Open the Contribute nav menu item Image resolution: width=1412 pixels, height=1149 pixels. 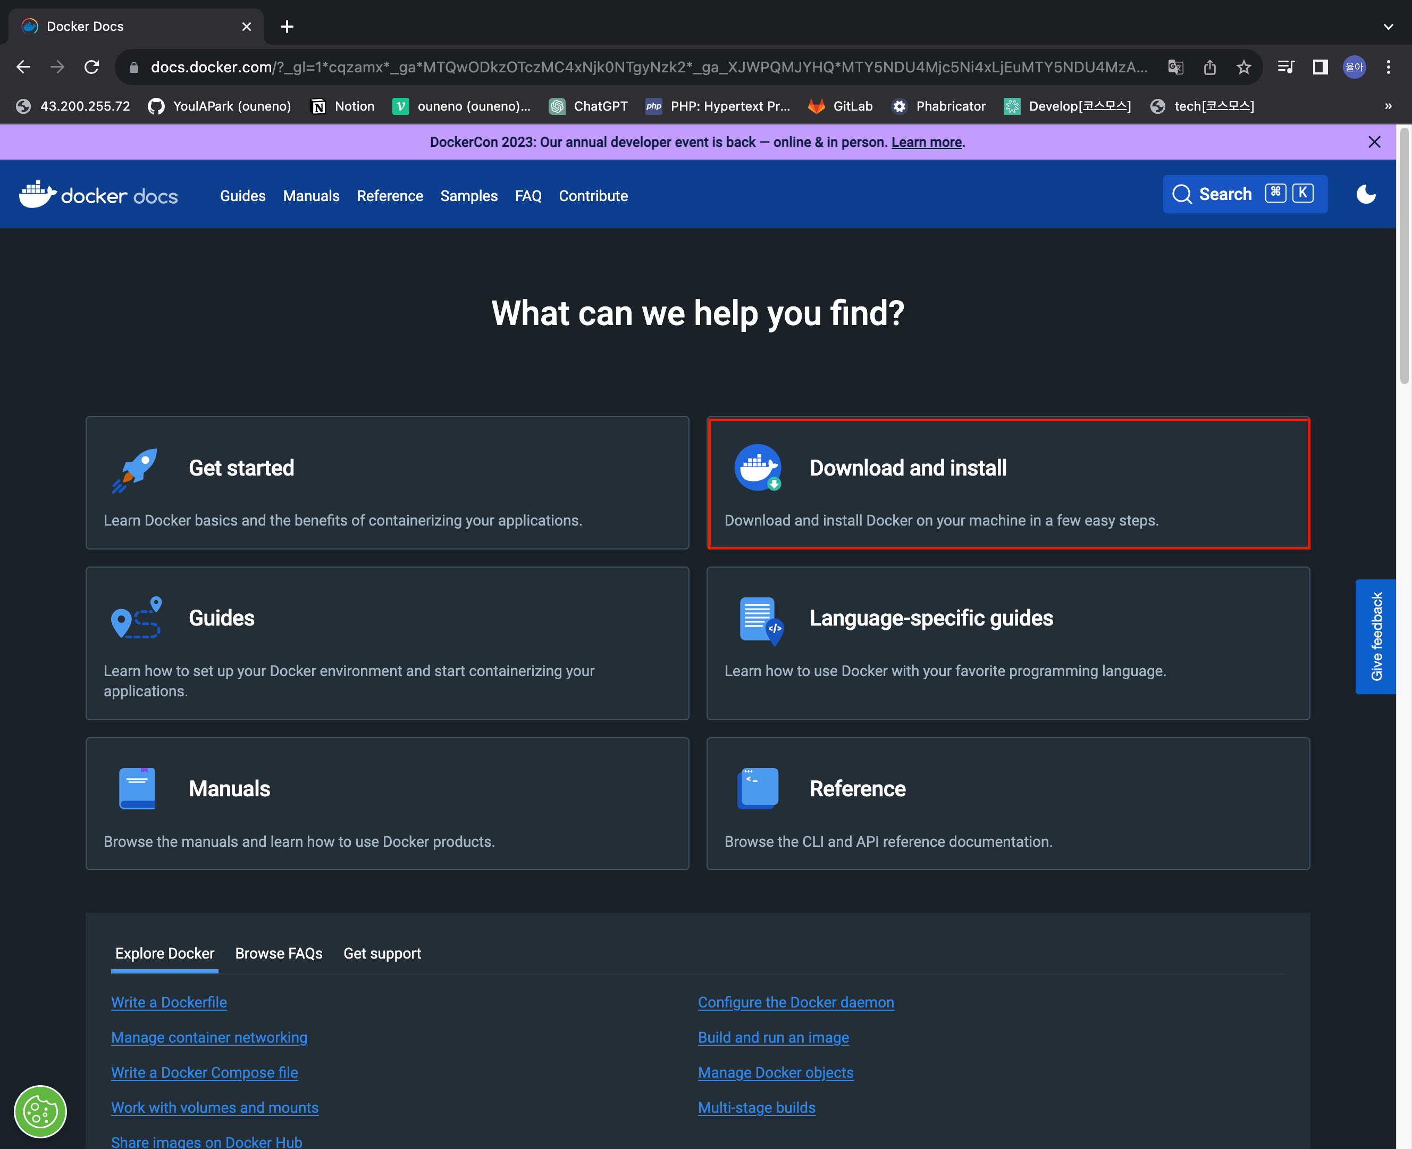[593, 196]
